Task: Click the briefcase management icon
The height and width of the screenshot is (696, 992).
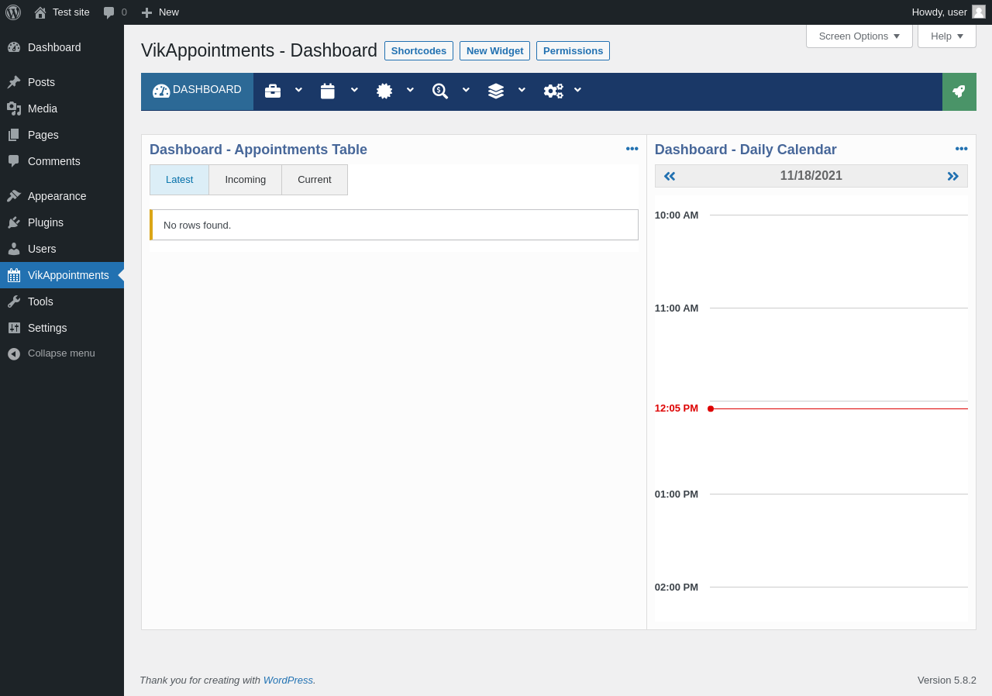Action: point(273,91)
